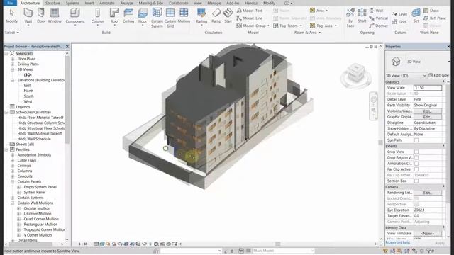Click the View Template None button
The width and height of the screenshot is (454, 255).
coord(428,233)
